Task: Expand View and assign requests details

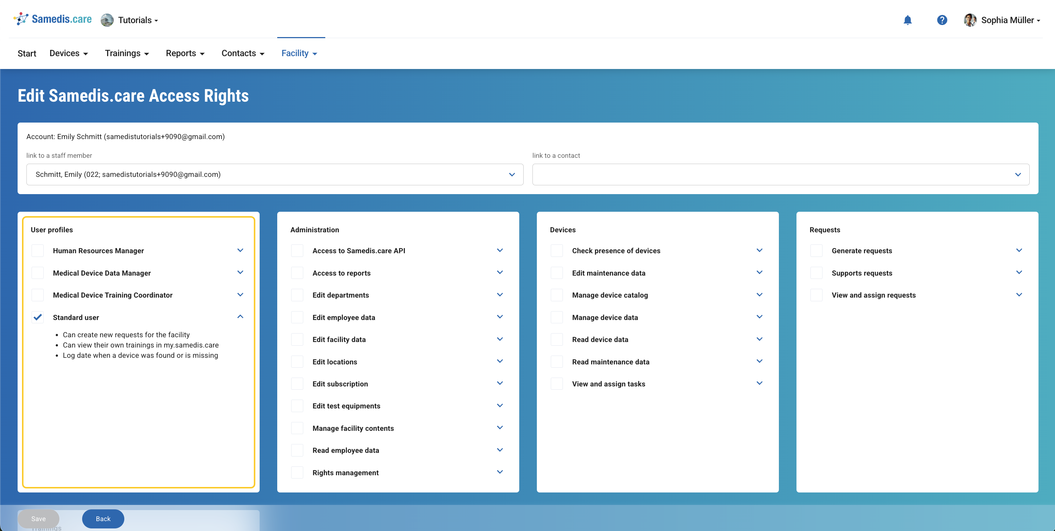Action: 1019,295
